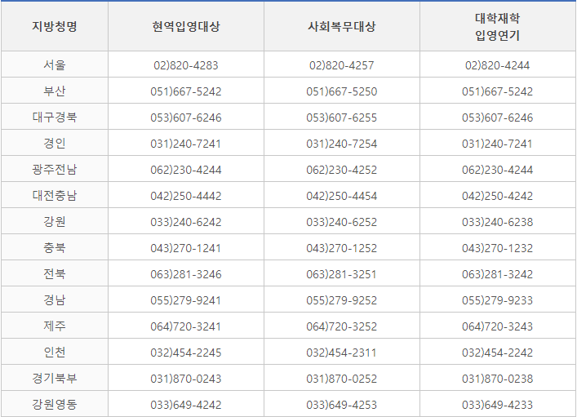This screenshot has width=577, height=417.
Task: Click phone number 02)820-4244
Action: (498, 65)
